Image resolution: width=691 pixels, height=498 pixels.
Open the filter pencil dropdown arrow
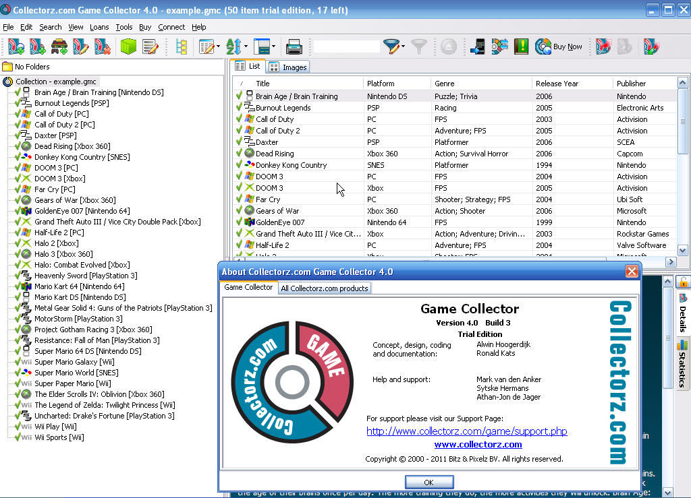(402, 46)
